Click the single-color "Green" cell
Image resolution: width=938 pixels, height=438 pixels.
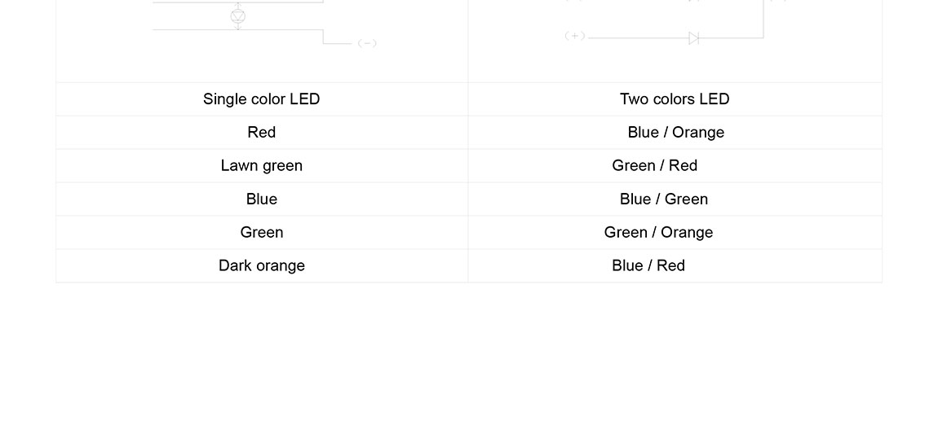(261, 233)
